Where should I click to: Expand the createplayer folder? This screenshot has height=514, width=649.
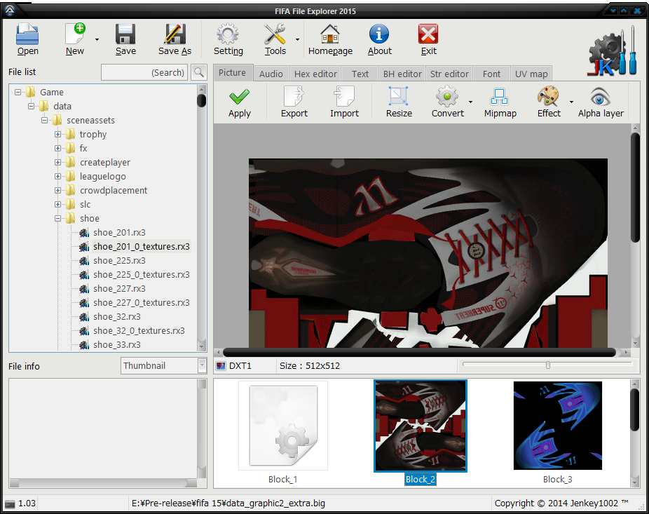click(x=57, y=163)
